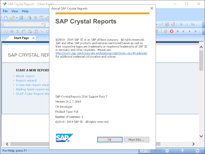The height and width of the screenshot is (154, 205).
Task: Open the SAP trademark copyright hyperlink
Action: click(101, 53)
